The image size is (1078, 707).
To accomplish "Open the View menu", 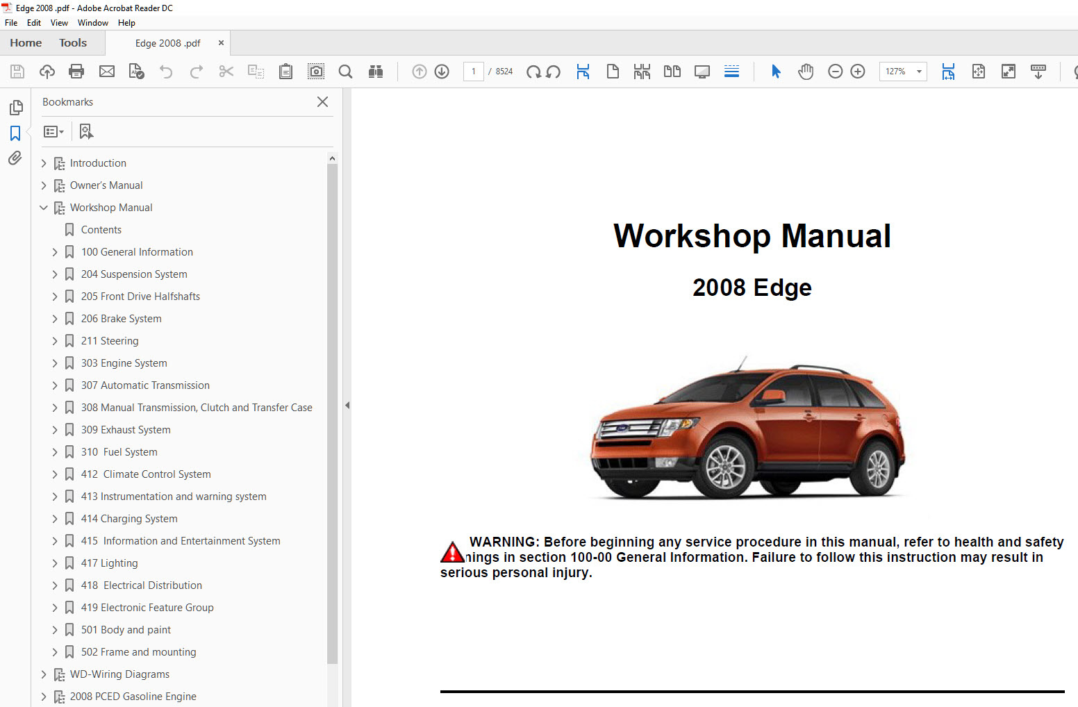I will point(59,23).
